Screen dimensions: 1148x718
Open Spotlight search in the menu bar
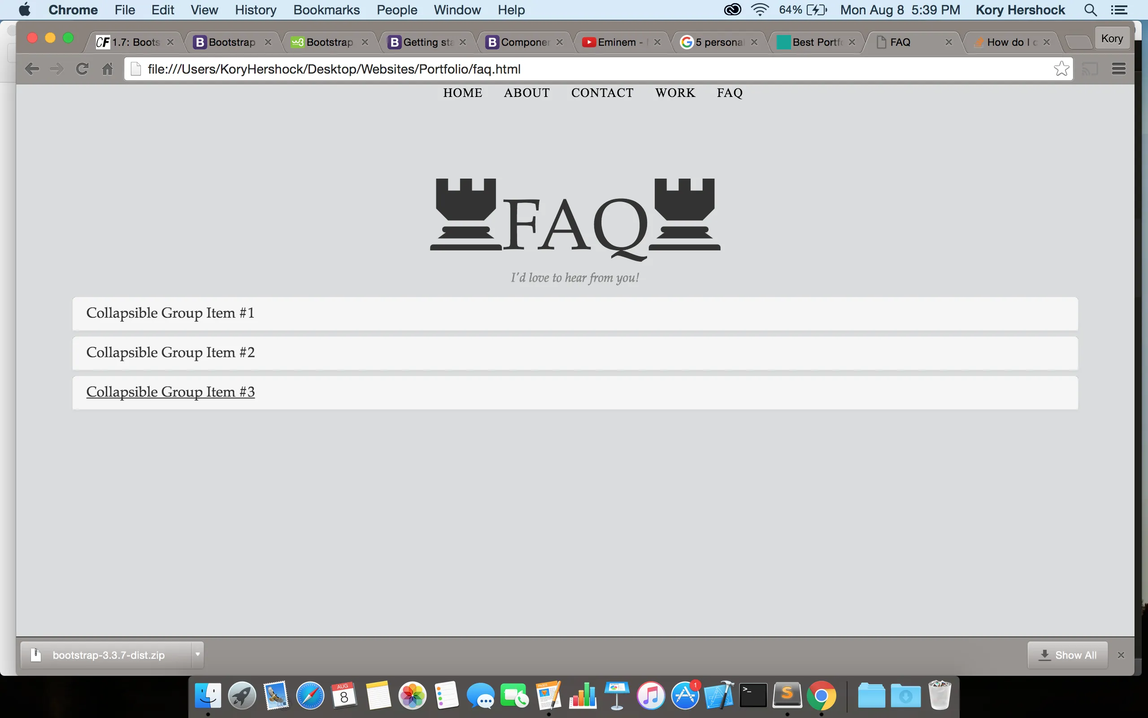[1090, 10]
